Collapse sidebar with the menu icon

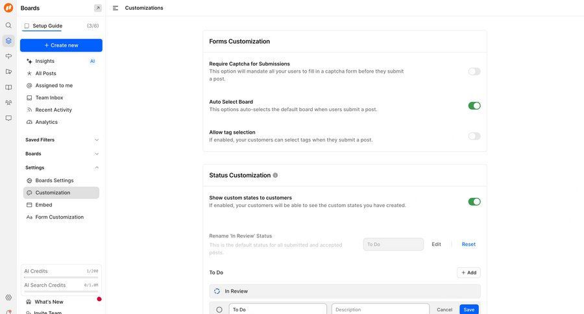[x=116, y=8]
